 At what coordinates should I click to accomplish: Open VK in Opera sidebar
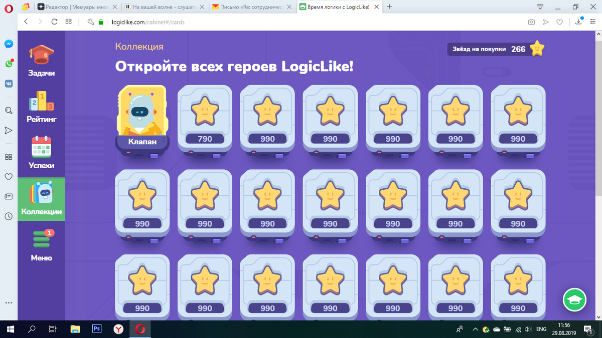9,84
